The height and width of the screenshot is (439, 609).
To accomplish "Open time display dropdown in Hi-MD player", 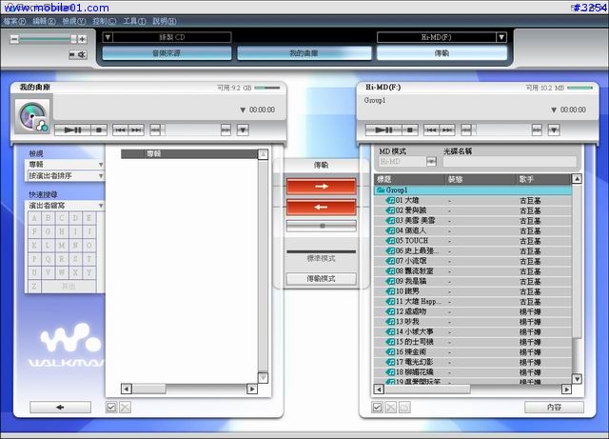I will pos(554,110).
